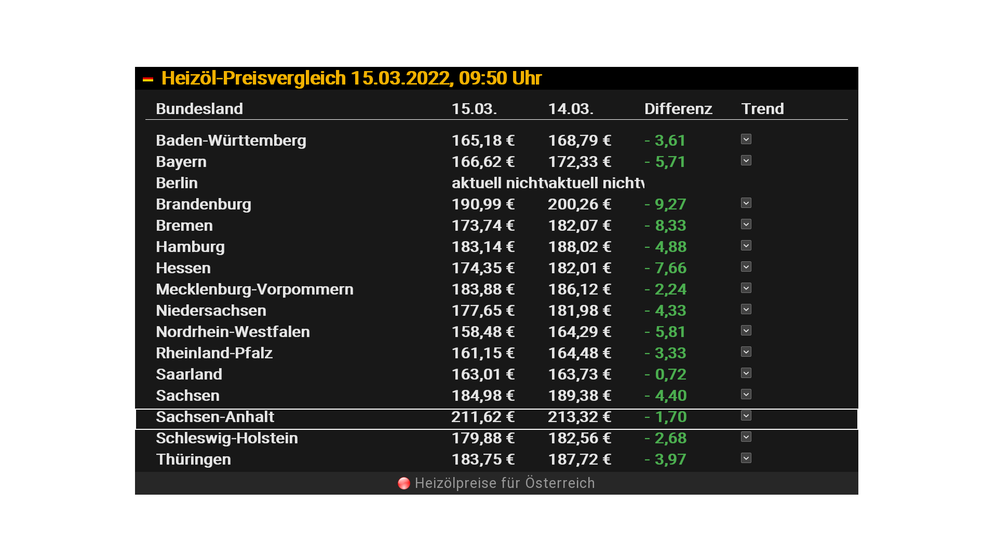Click the Heizöl-Preisvergleich title heading

coord(351,78)
